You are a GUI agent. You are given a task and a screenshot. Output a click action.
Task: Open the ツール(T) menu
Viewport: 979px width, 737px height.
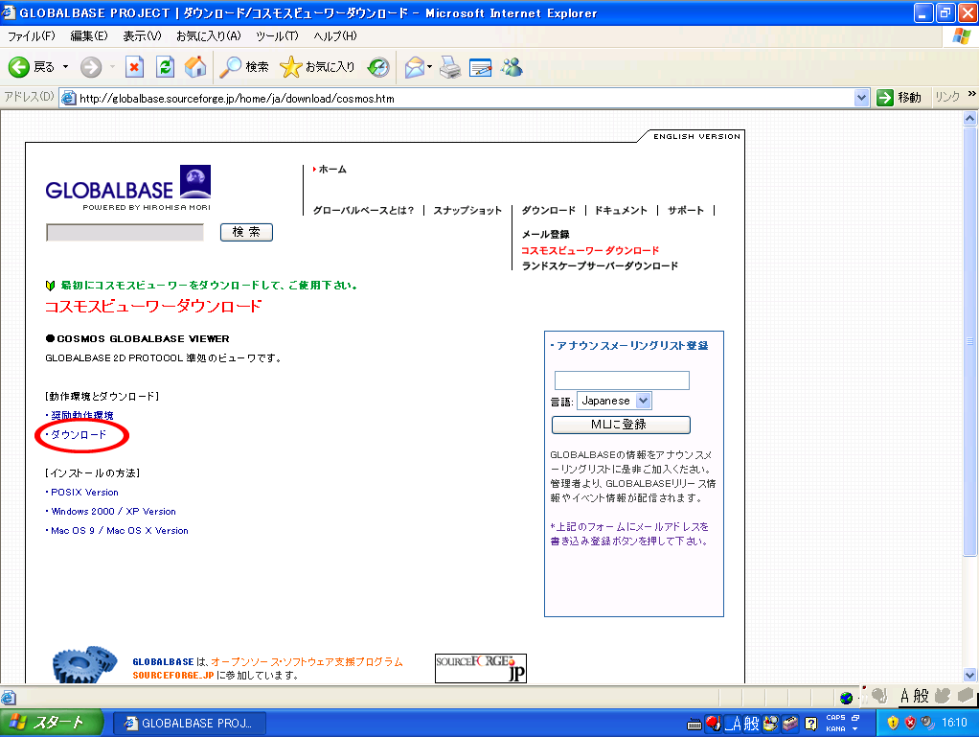click(x=277, y=36)
